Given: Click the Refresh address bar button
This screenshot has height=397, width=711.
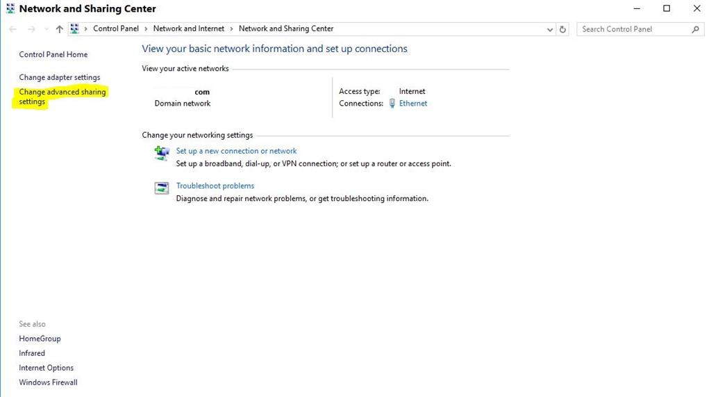Looking at the screenshot, I should 563,29.
